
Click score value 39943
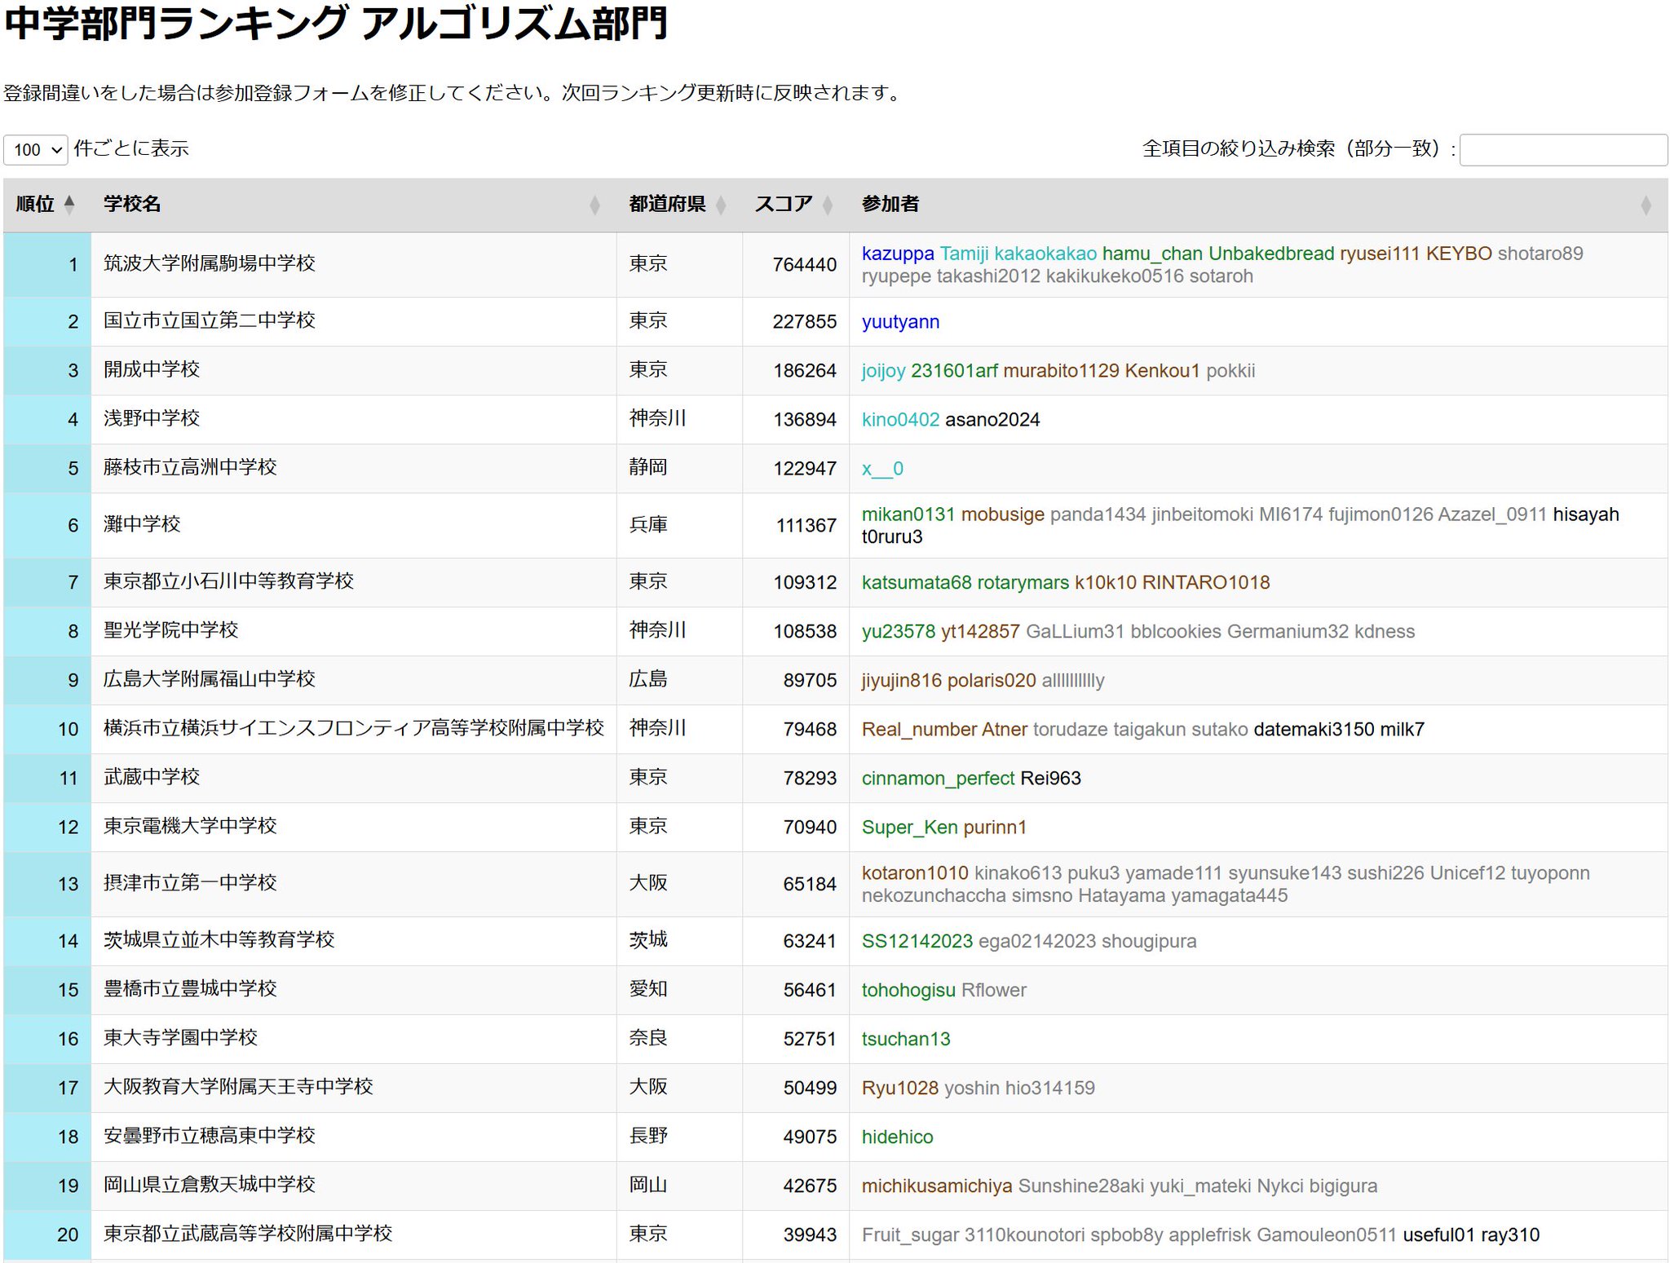[810, 1235]
